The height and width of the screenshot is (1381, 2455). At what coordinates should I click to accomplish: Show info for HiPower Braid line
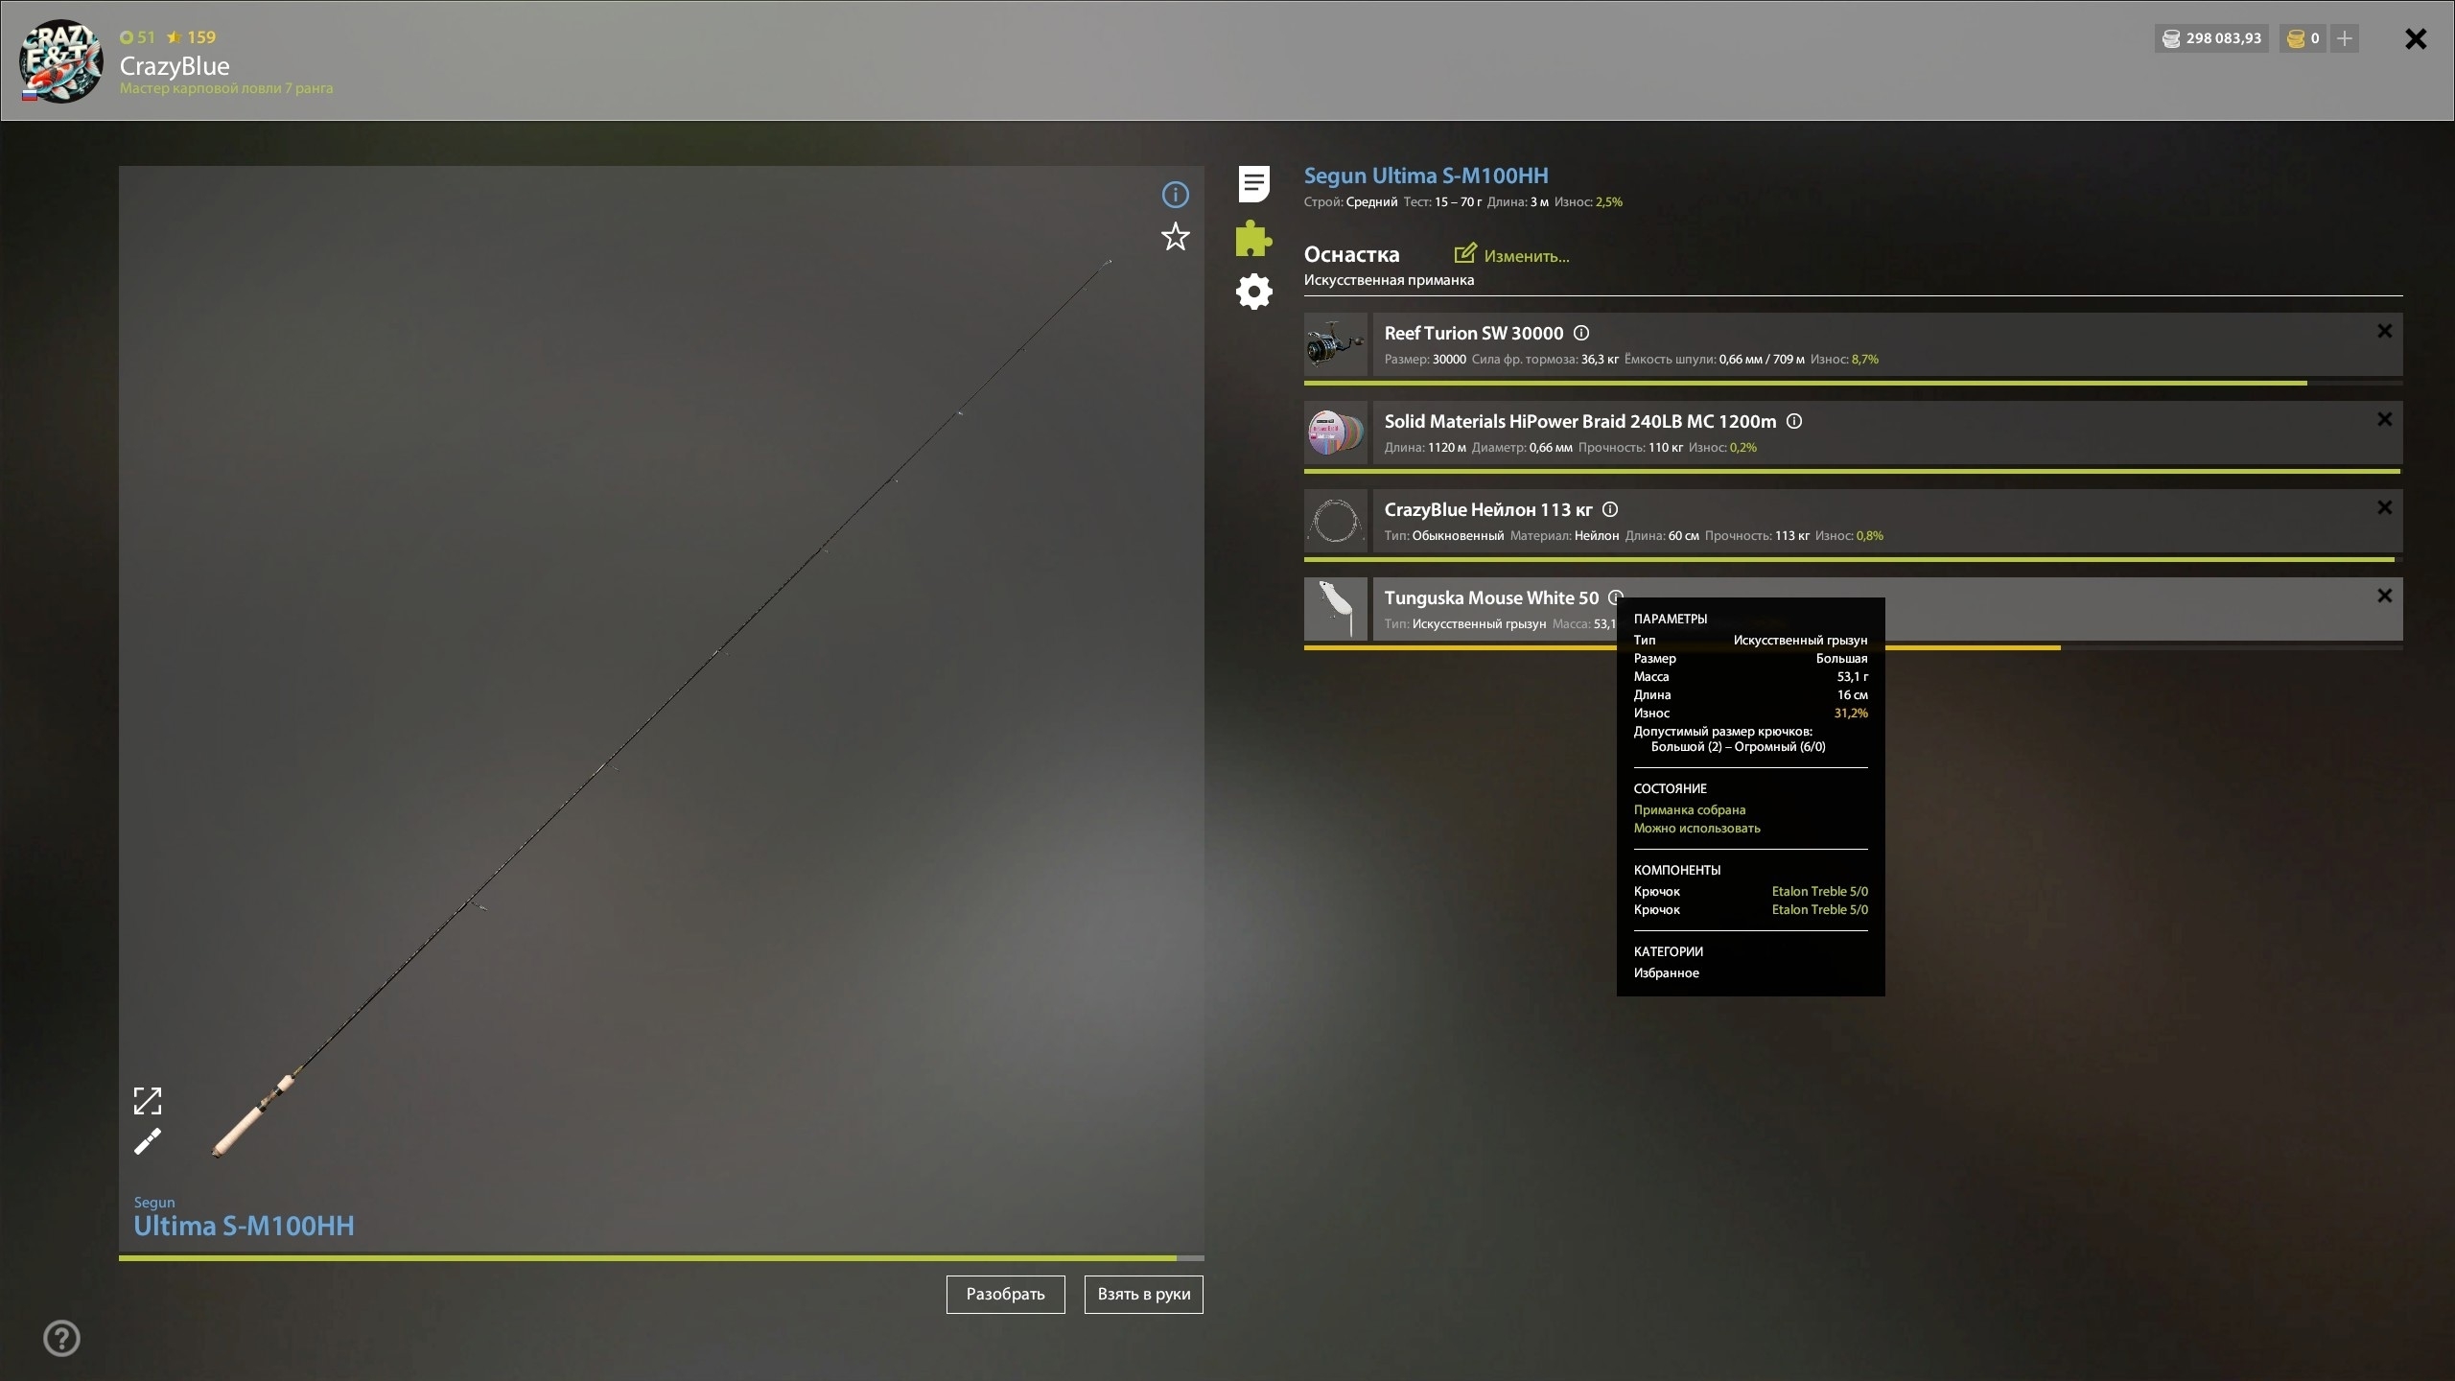tap(1794, 421)
